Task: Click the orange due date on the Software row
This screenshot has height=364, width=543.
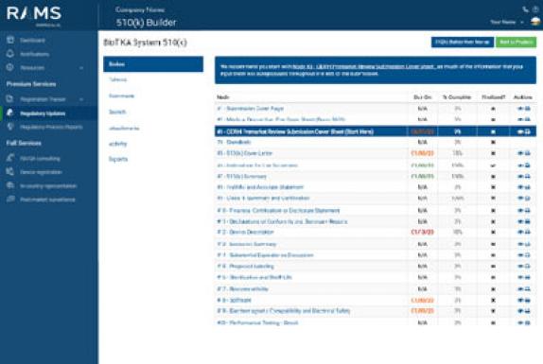Action: tap(422, 300)
